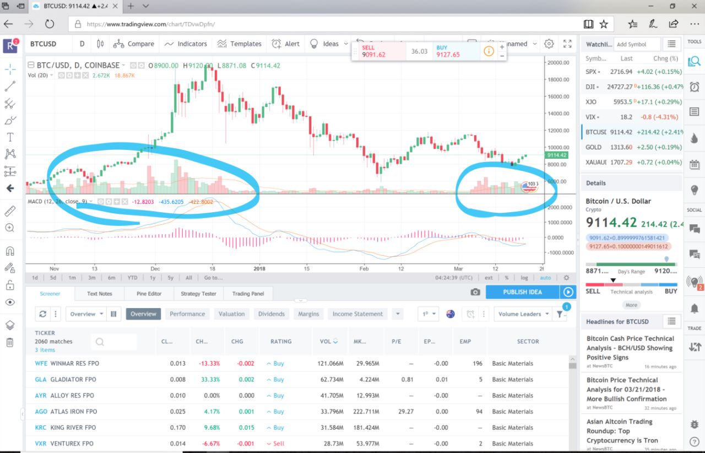Click the D timeframe interval button
Viewport: 705px width, 453px height.
(82, 44)
